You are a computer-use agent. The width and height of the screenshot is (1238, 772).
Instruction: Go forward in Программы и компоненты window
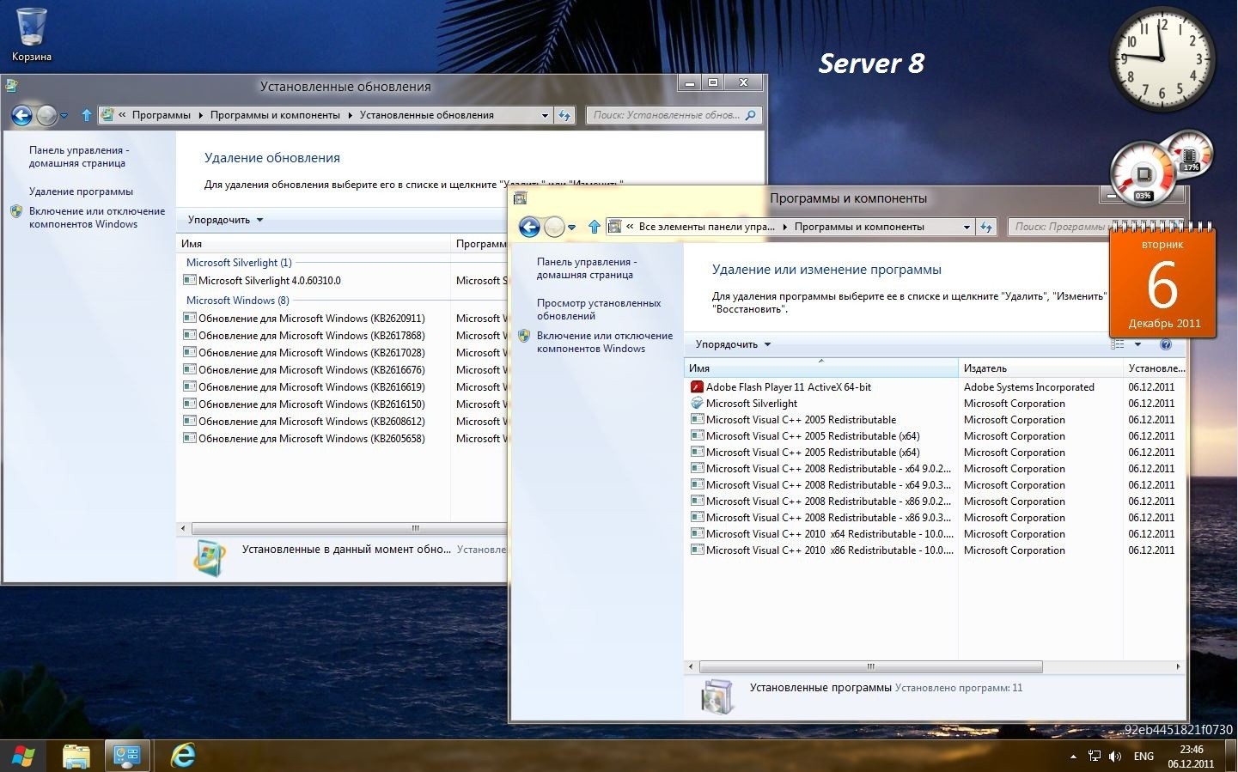click(x=554, y=227)
